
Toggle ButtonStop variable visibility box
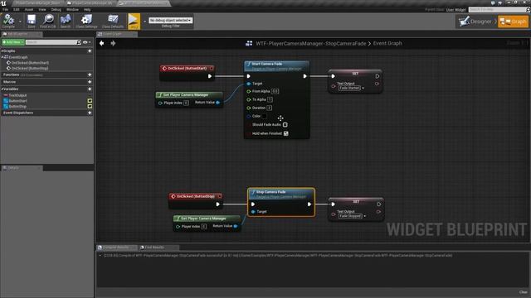point(90,106)
